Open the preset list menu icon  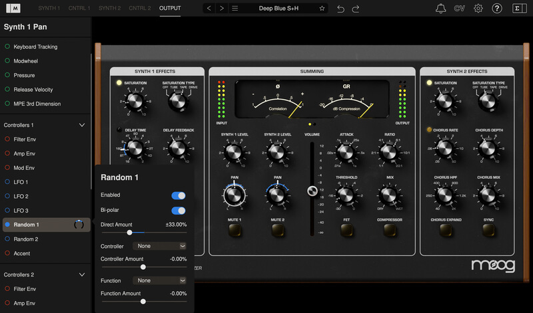tap(235, 8)
